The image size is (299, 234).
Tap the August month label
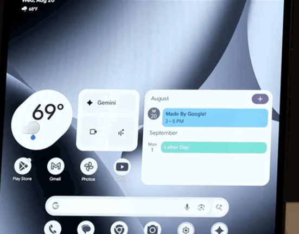point(160,99)
